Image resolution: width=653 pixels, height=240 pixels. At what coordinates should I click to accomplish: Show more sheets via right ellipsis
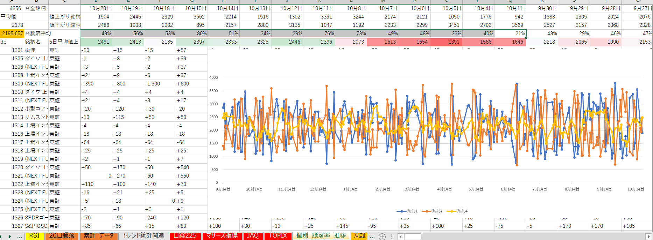(x=372, y=236)
